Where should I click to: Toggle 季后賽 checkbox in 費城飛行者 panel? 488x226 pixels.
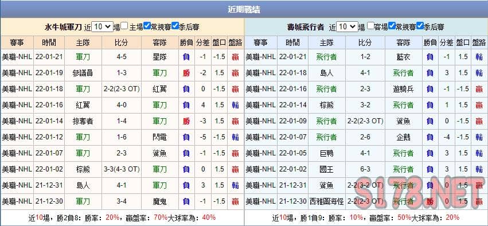[x=420, y=26]
